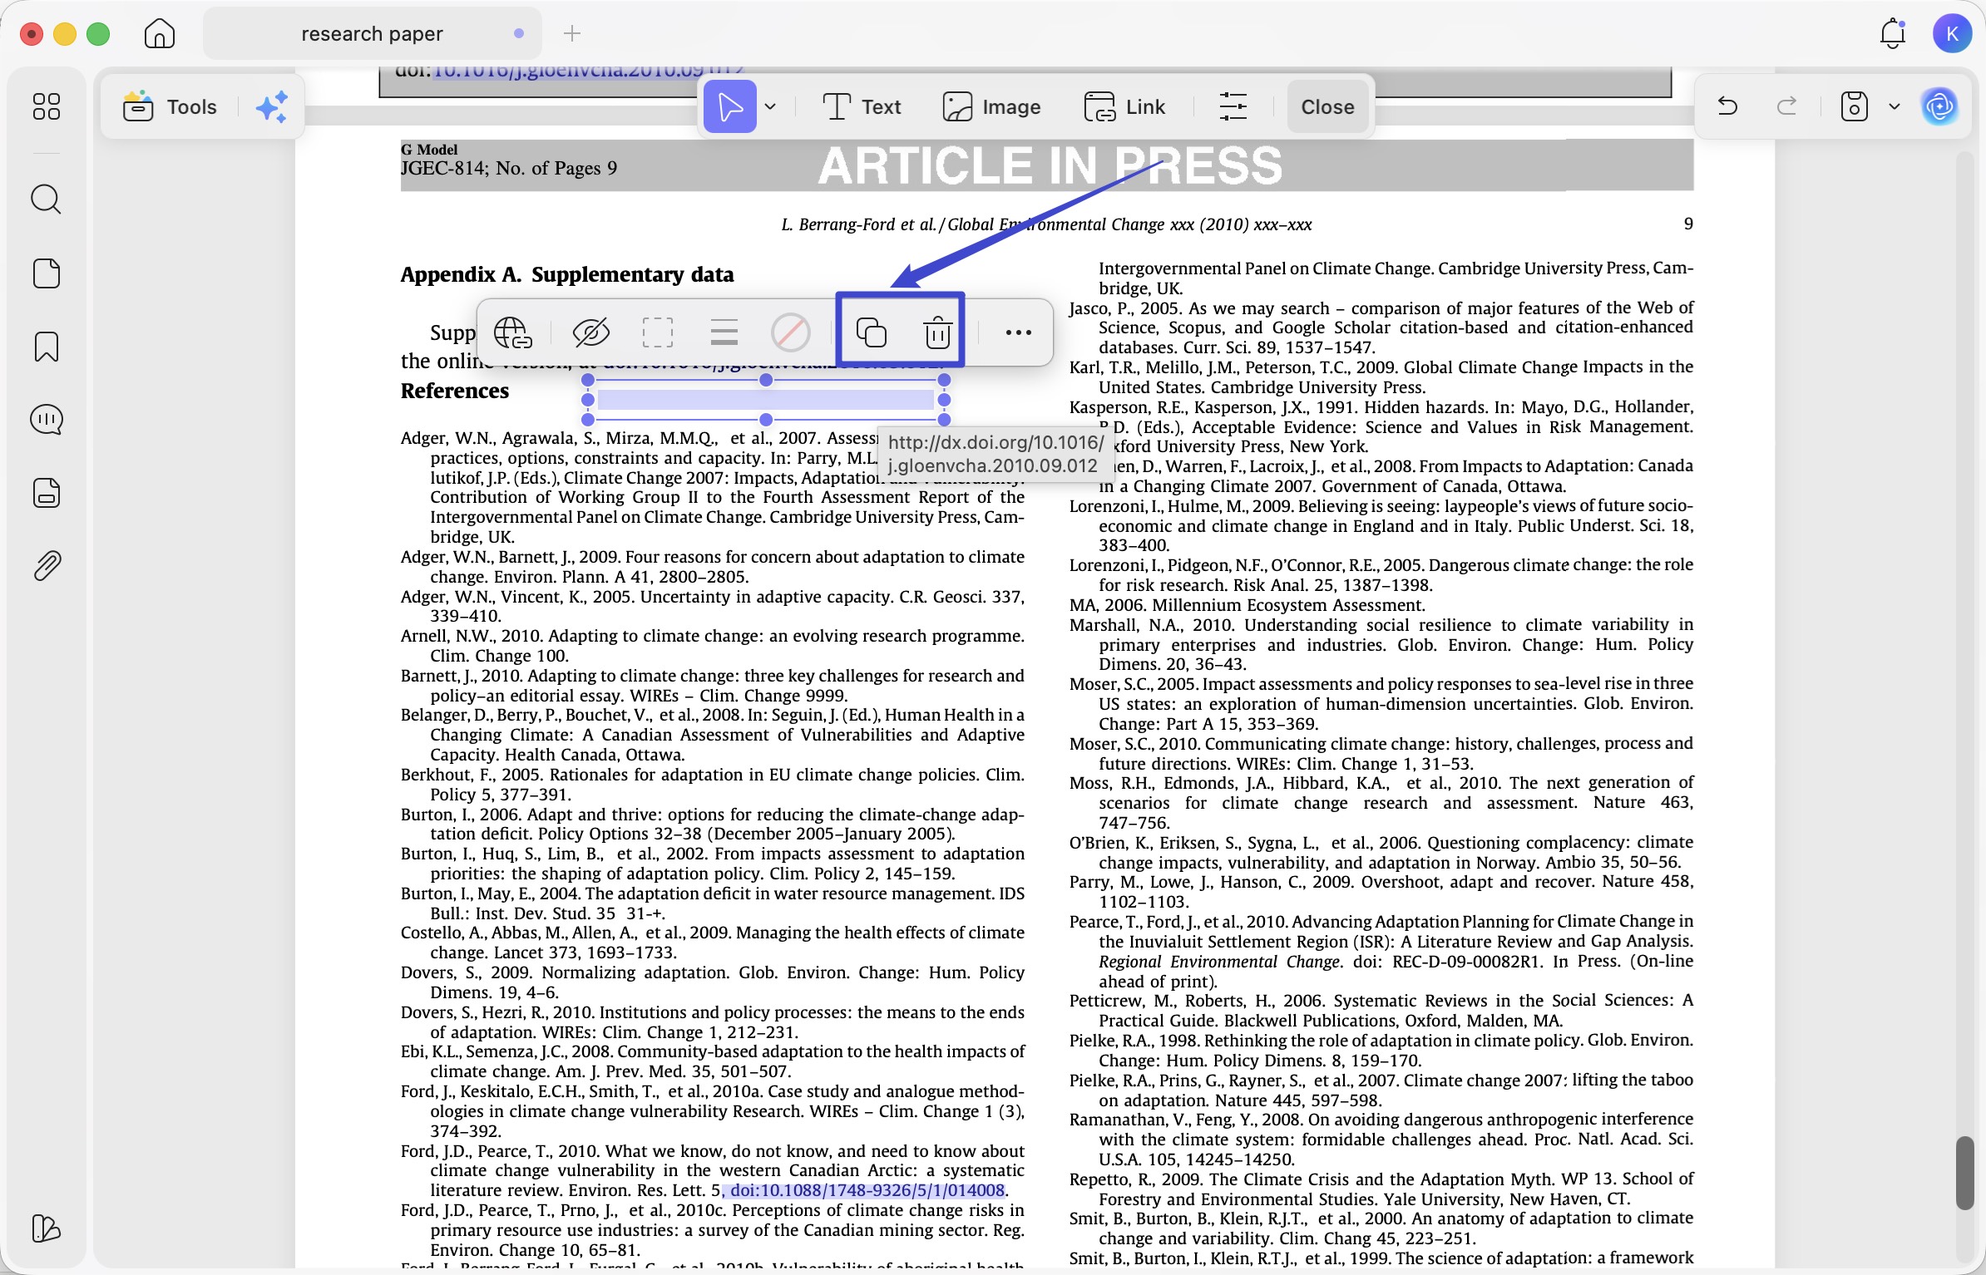1986x1275 pixels.
Task: Click the Arnell, N.W., 2010 reference
Action: coord(713,646)
